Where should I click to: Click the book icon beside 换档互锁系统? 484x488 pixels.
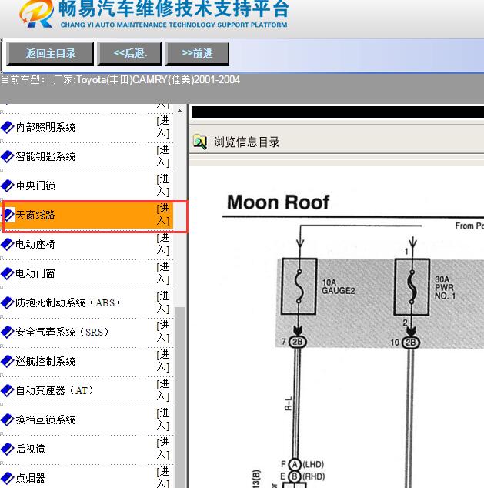click(8, 419)
